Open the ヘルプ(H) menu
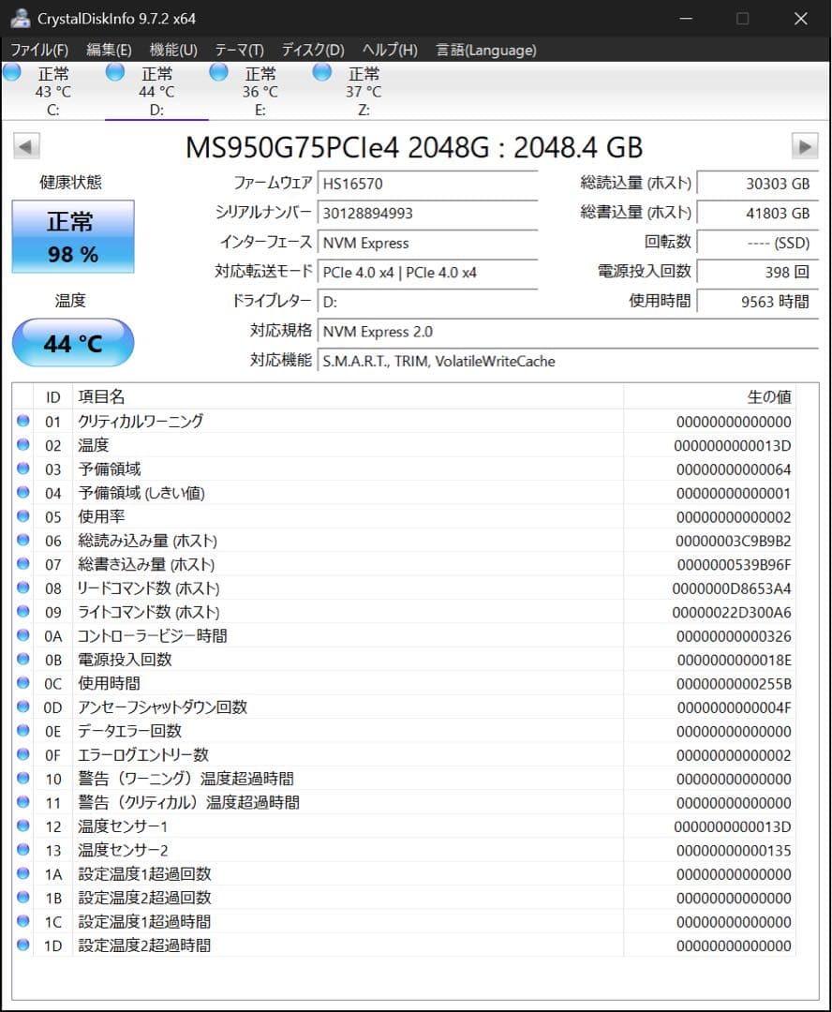832x1012 pixels. (x=391, y=51)
